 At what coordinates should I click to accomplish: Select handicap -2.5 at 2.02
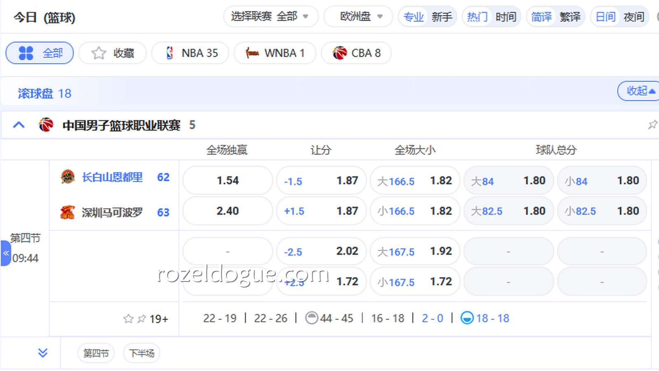pos(321,251)
